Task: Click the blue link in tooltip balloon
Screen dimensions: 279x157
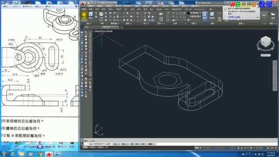Action: point(234,17)
